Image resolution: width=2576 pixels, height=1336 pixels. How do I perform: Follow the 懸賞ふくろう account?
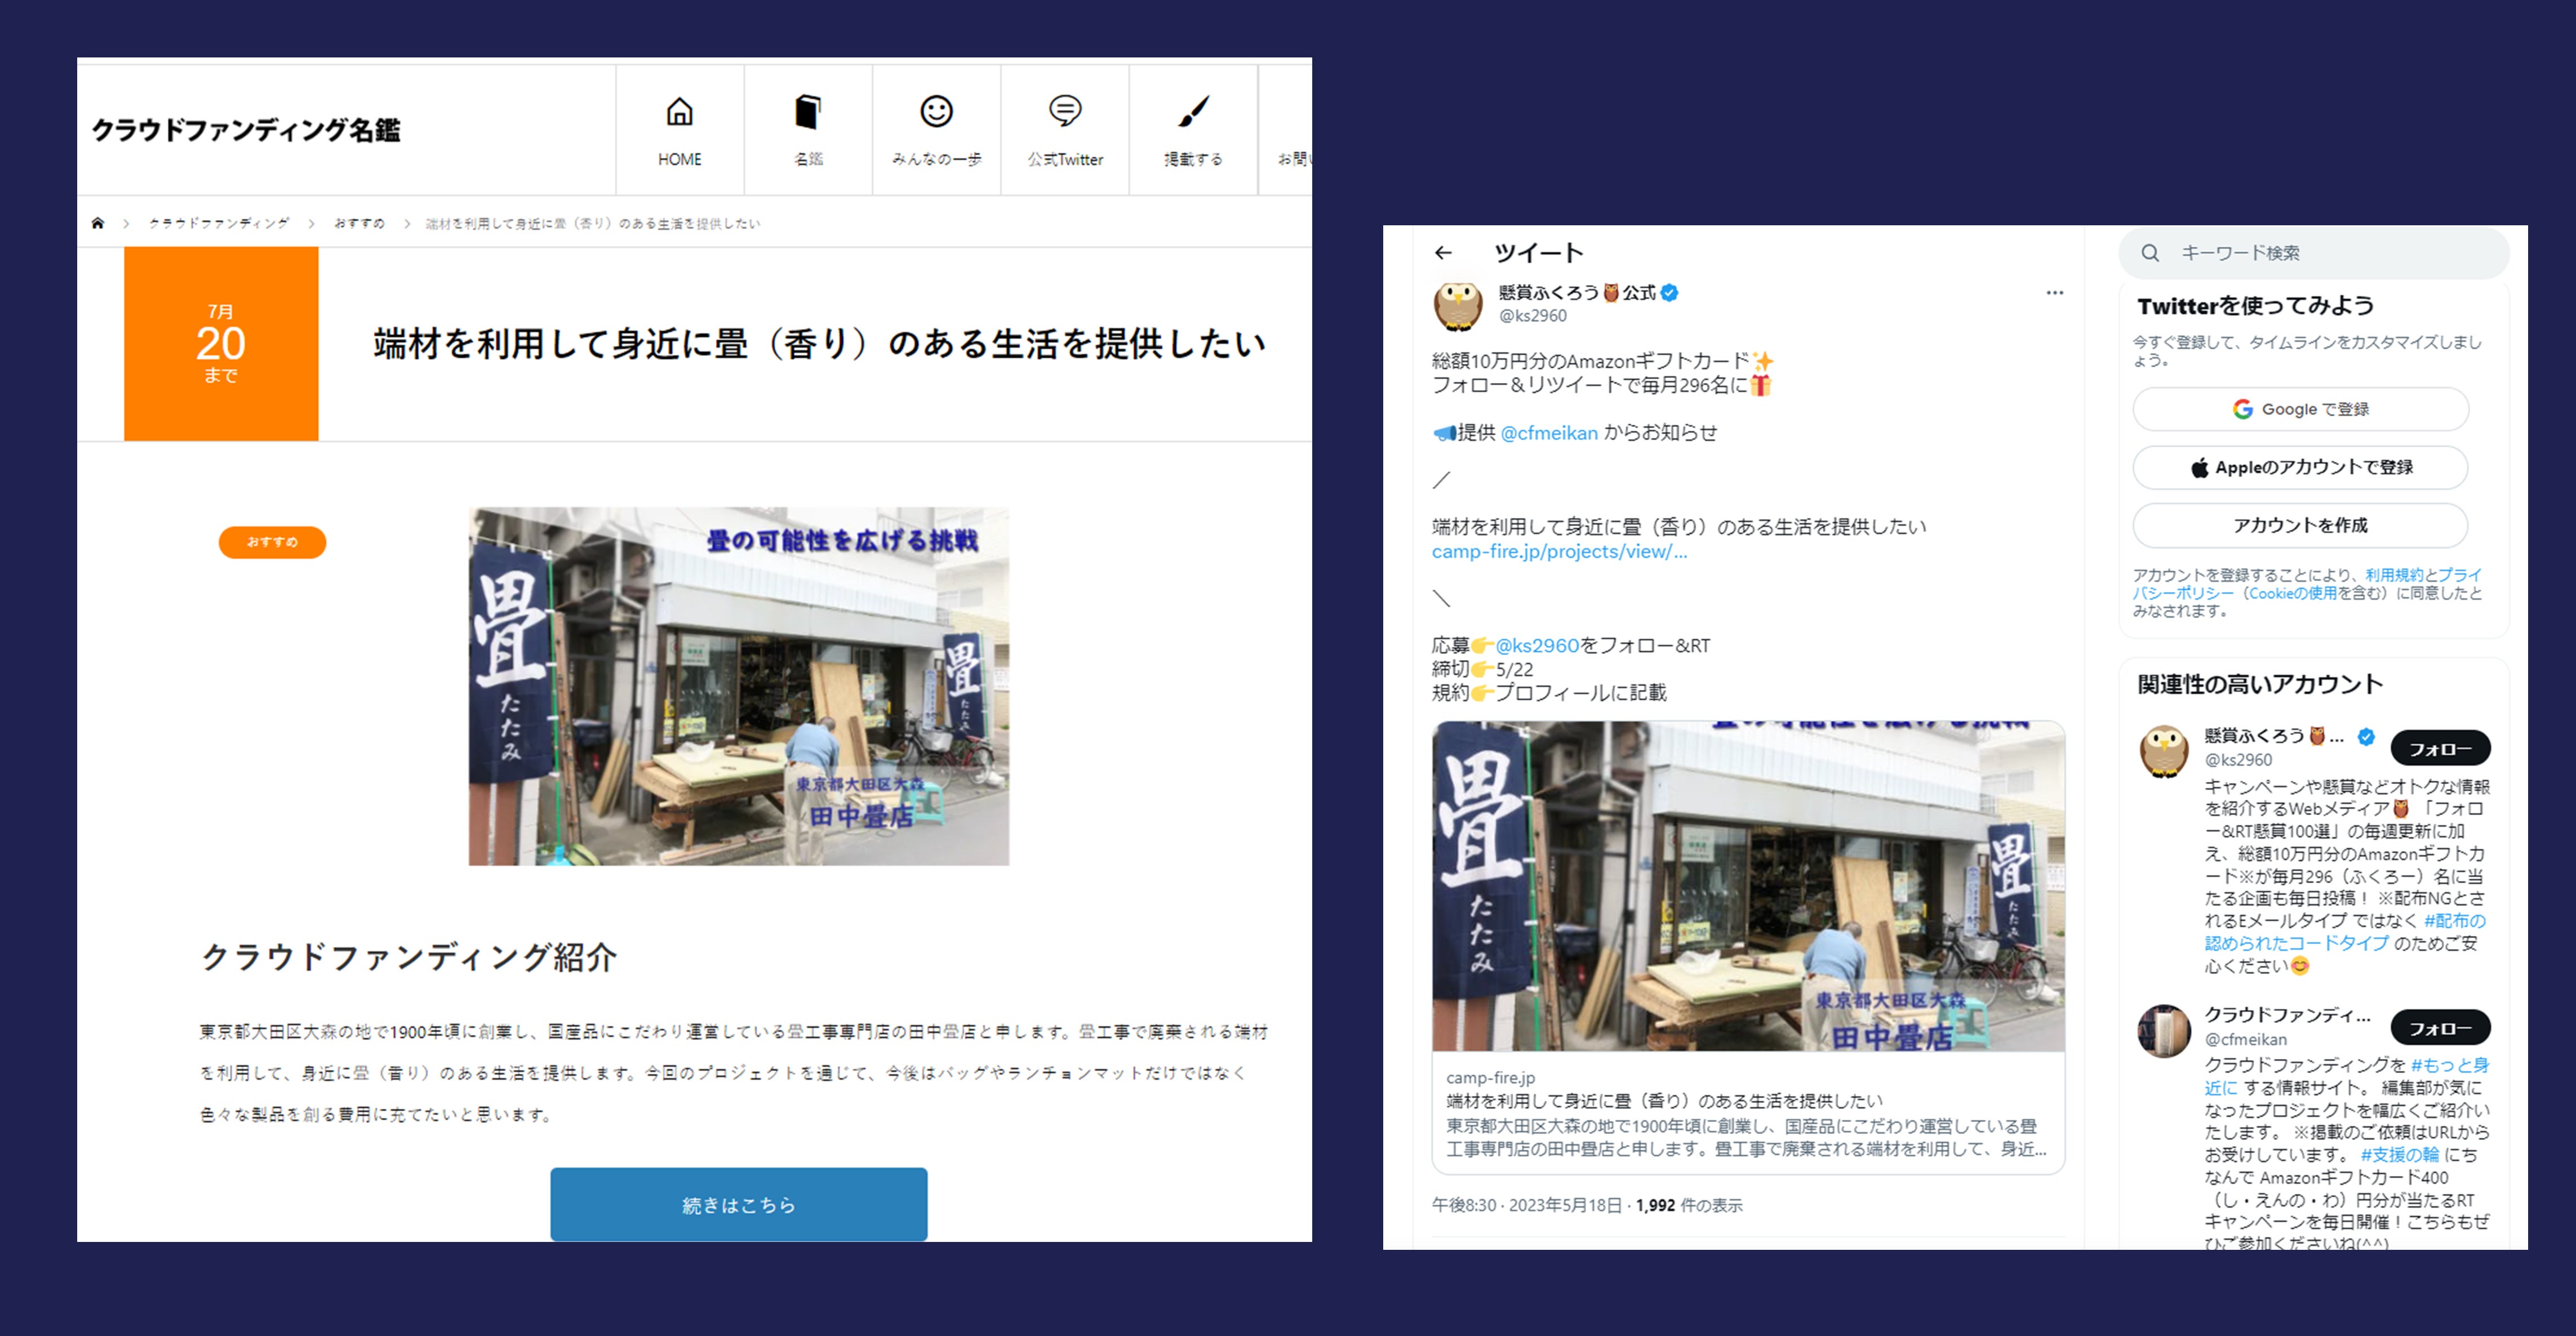[x=2439, y=749]
